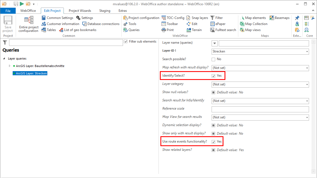Switch to the Staging tab

(x=105, y=10)
